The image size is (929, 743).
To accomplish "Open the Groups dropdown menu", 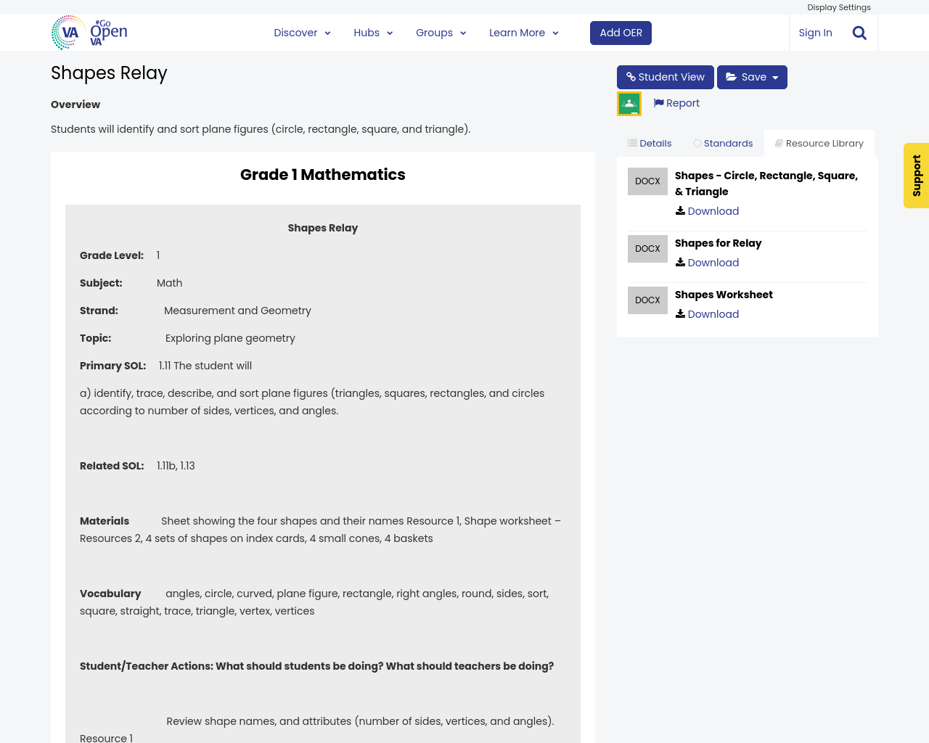I will tap(441, 33).
